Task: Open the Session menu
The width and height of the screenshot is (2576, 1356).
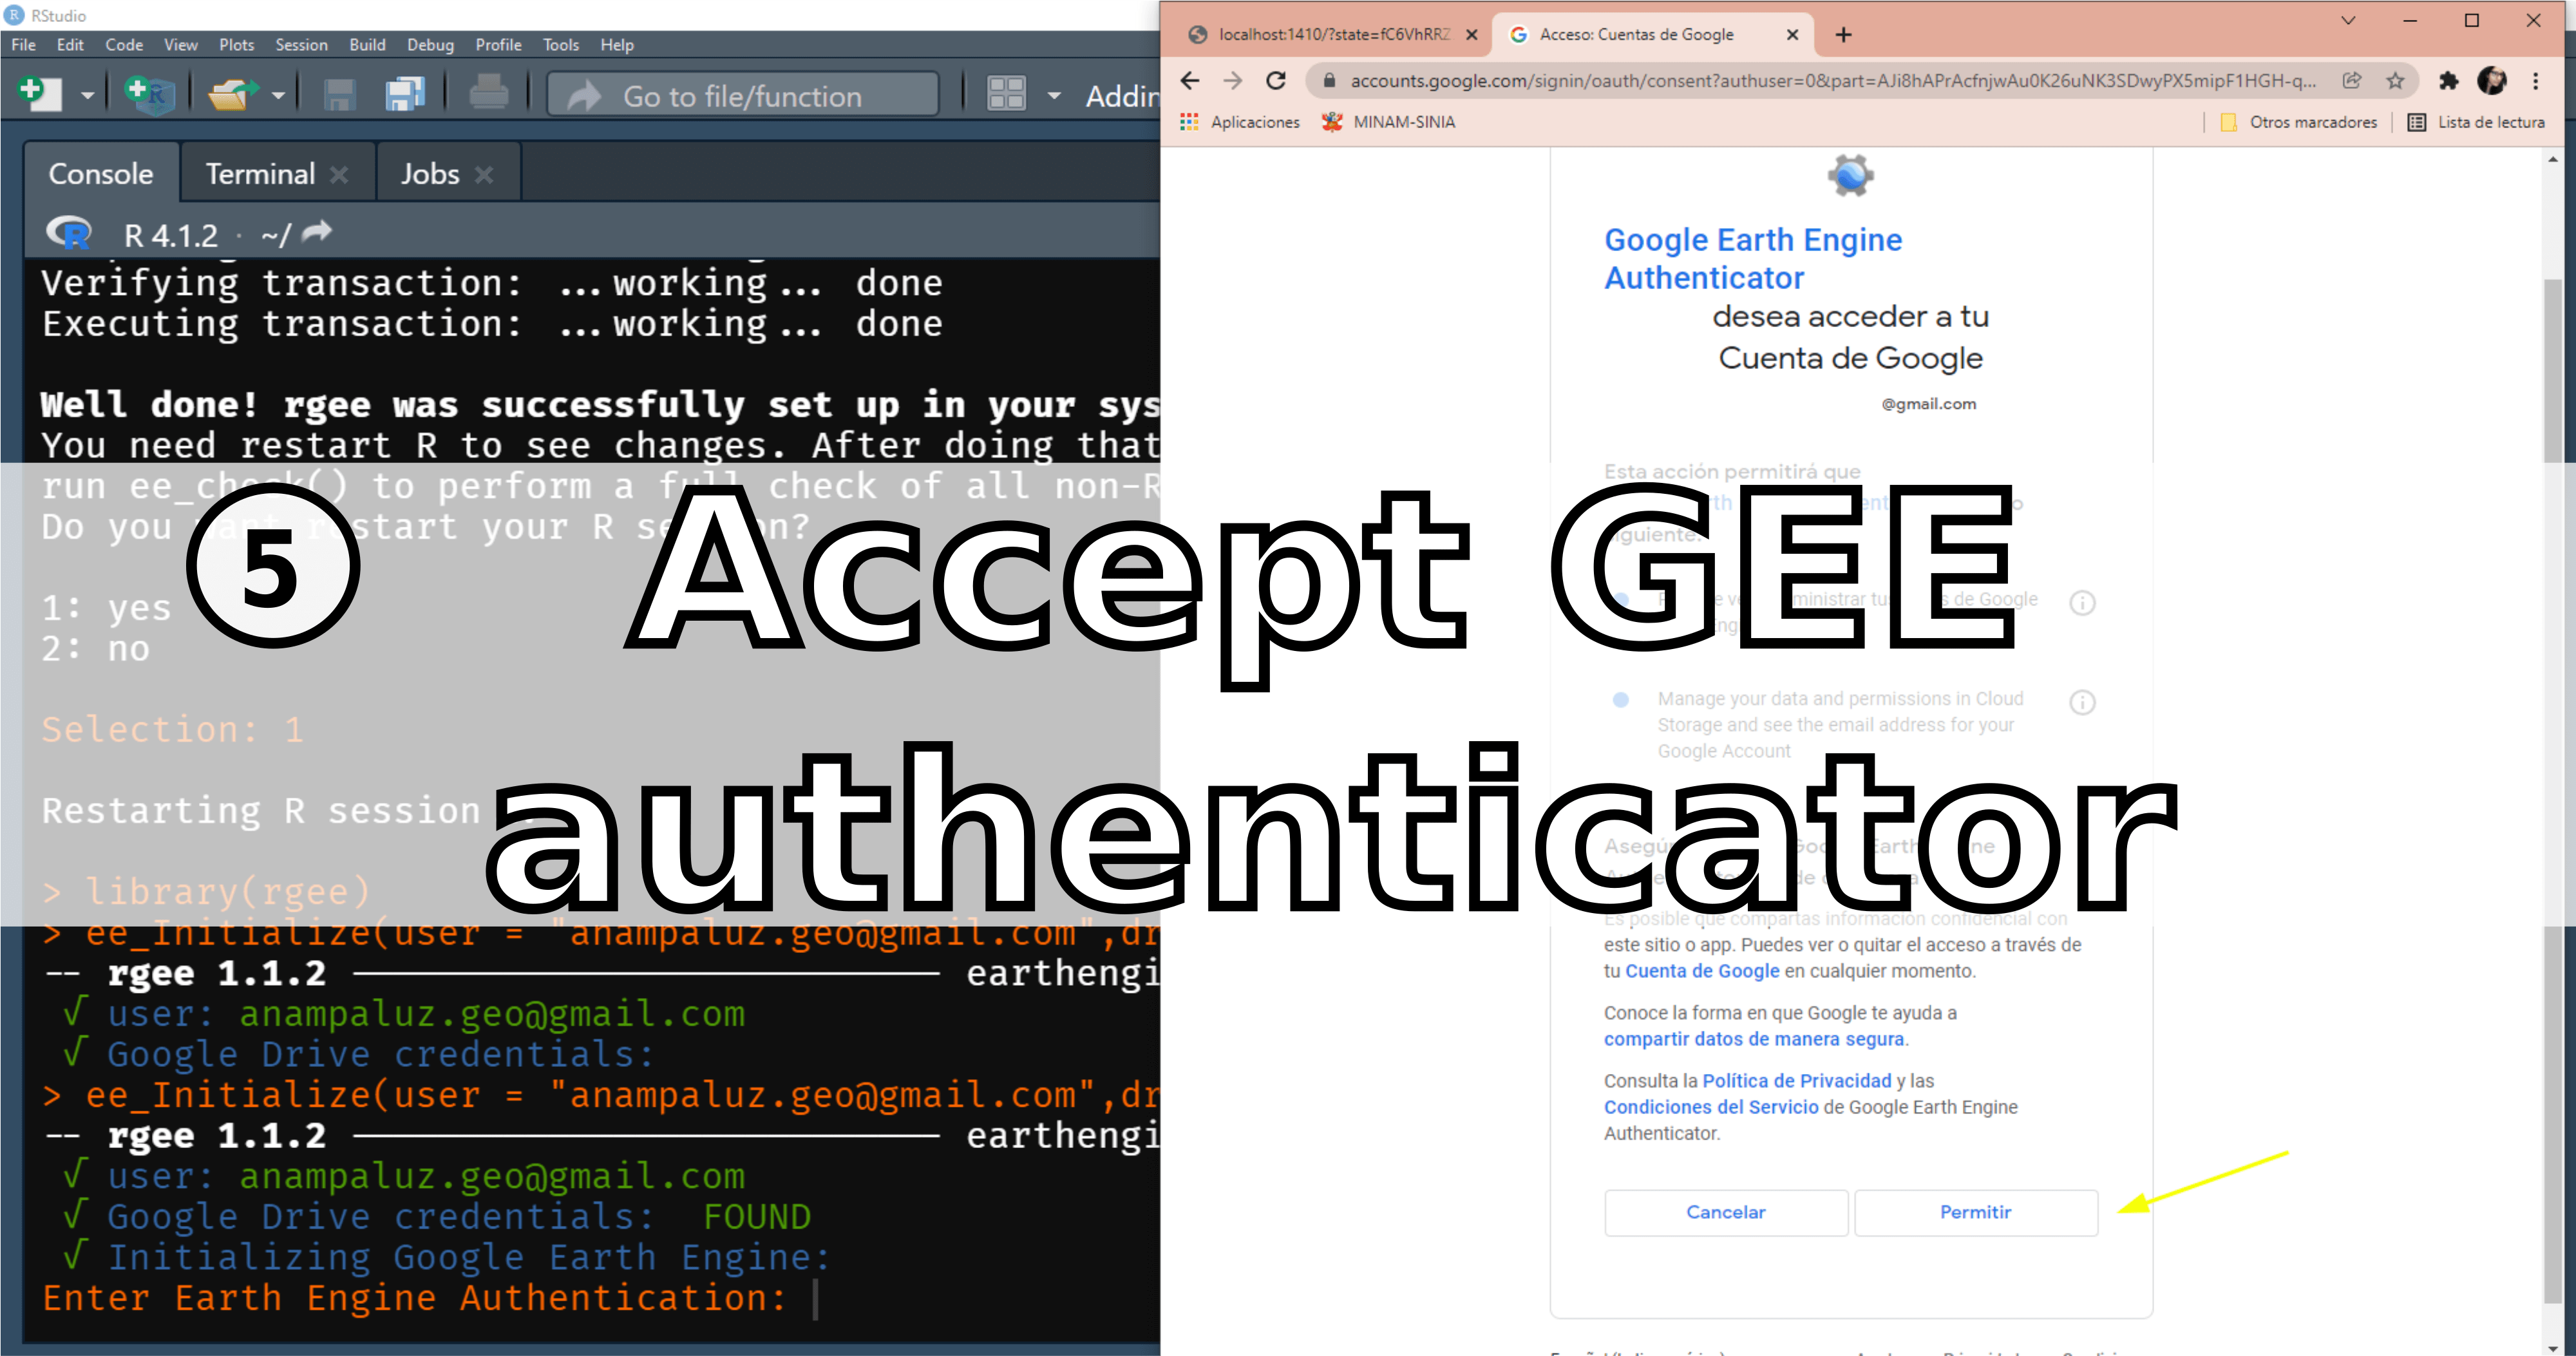Action: (301, 45)
